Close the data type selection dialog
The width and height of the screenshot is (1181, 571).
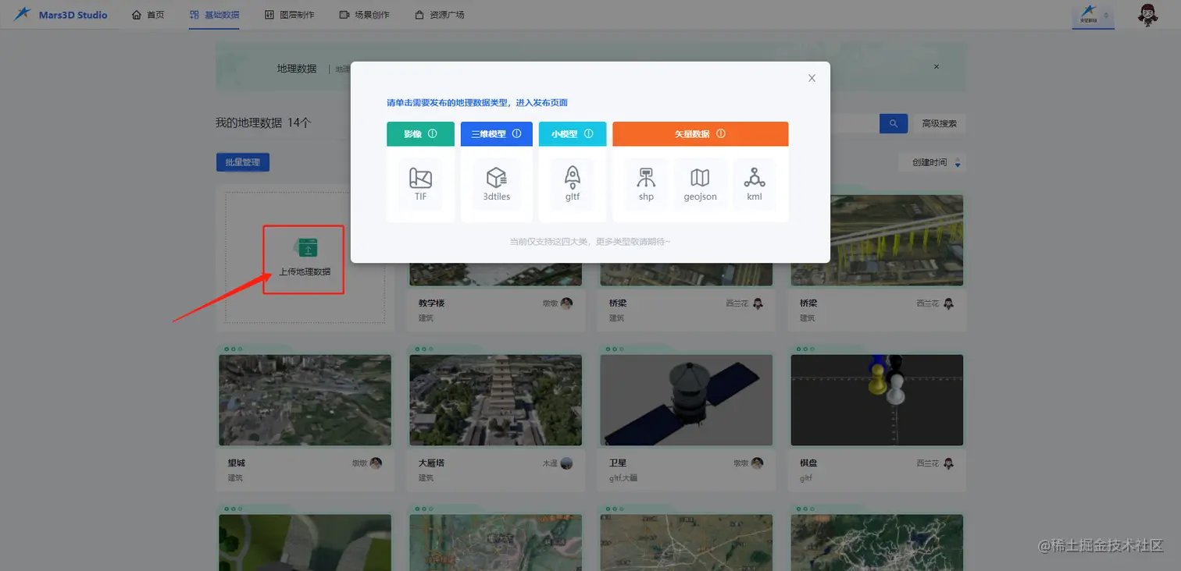click(812, 78)
